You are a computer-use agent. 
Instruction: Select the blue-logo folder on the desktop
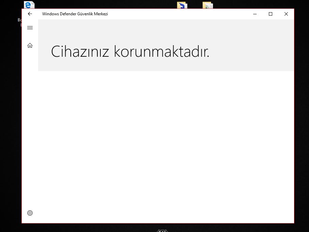click(x=182, y=5)
